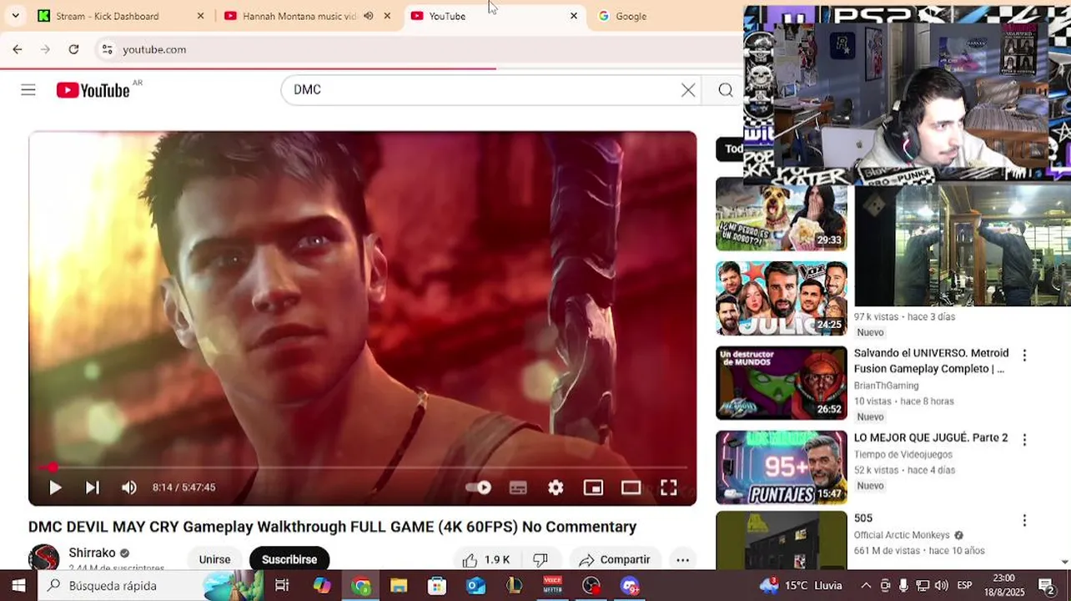View site info icon beside youtube.com
Screen dimensions: 1071x601
(107, 49)
